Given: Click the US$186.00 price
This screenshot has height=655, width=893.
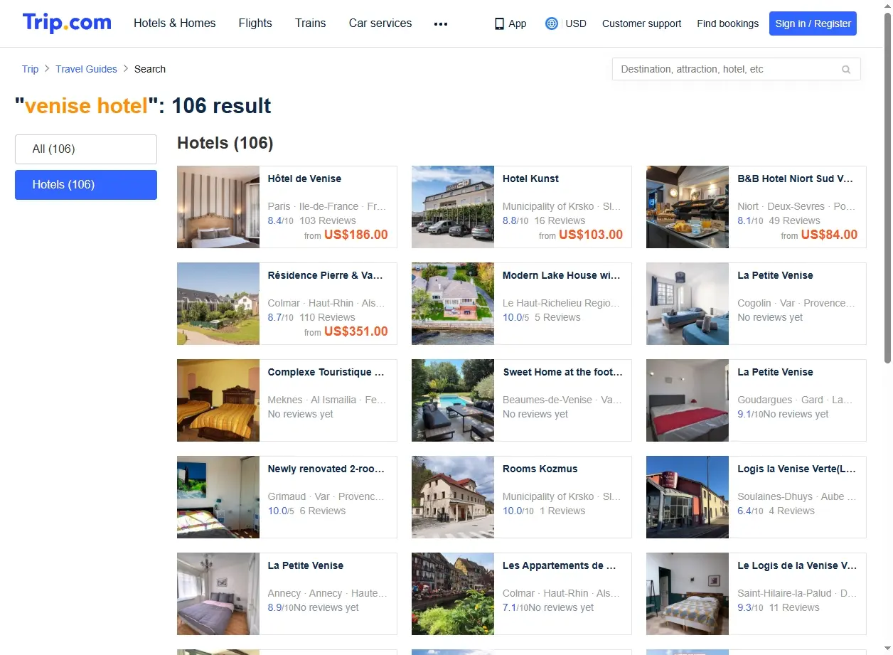Looking at the screenshot, I should pos(356,235).
